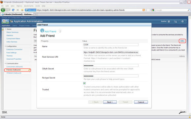Click the Firefox back arrow button

pyautogui.click(x=3, y=10)
